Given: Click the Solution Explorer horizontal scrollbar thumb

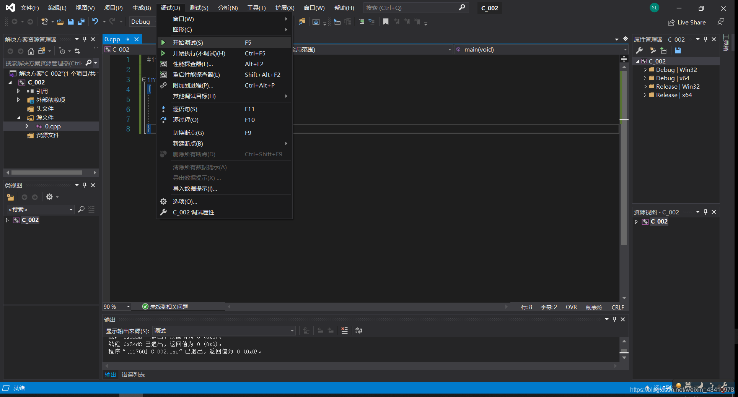Looking at the screenshot, I should click(47, 173).
